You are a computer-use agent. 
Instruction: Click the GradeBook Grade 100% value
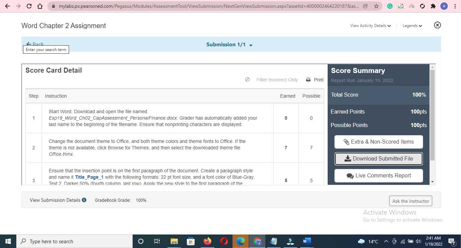click(141, 200)
